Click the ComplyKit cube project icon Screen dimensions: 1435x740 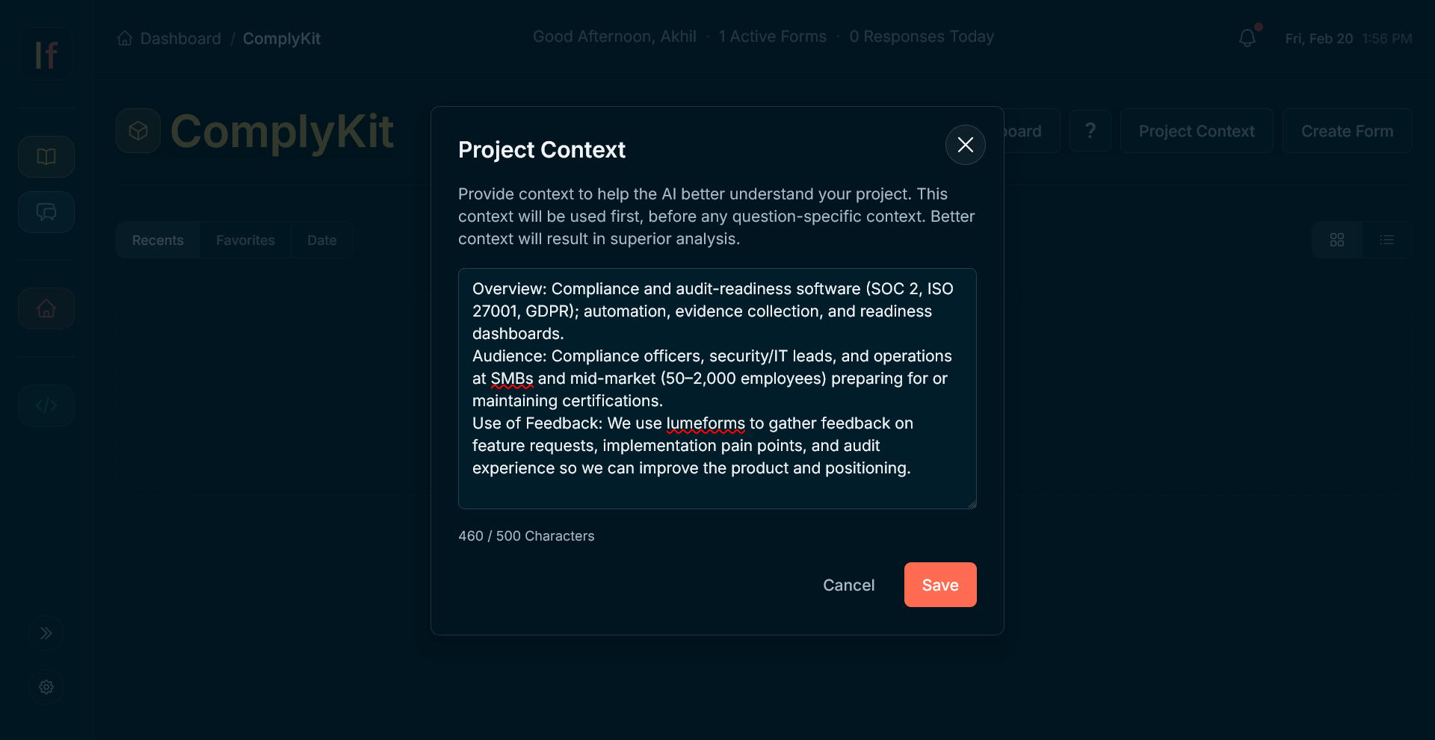coord(138,130)
